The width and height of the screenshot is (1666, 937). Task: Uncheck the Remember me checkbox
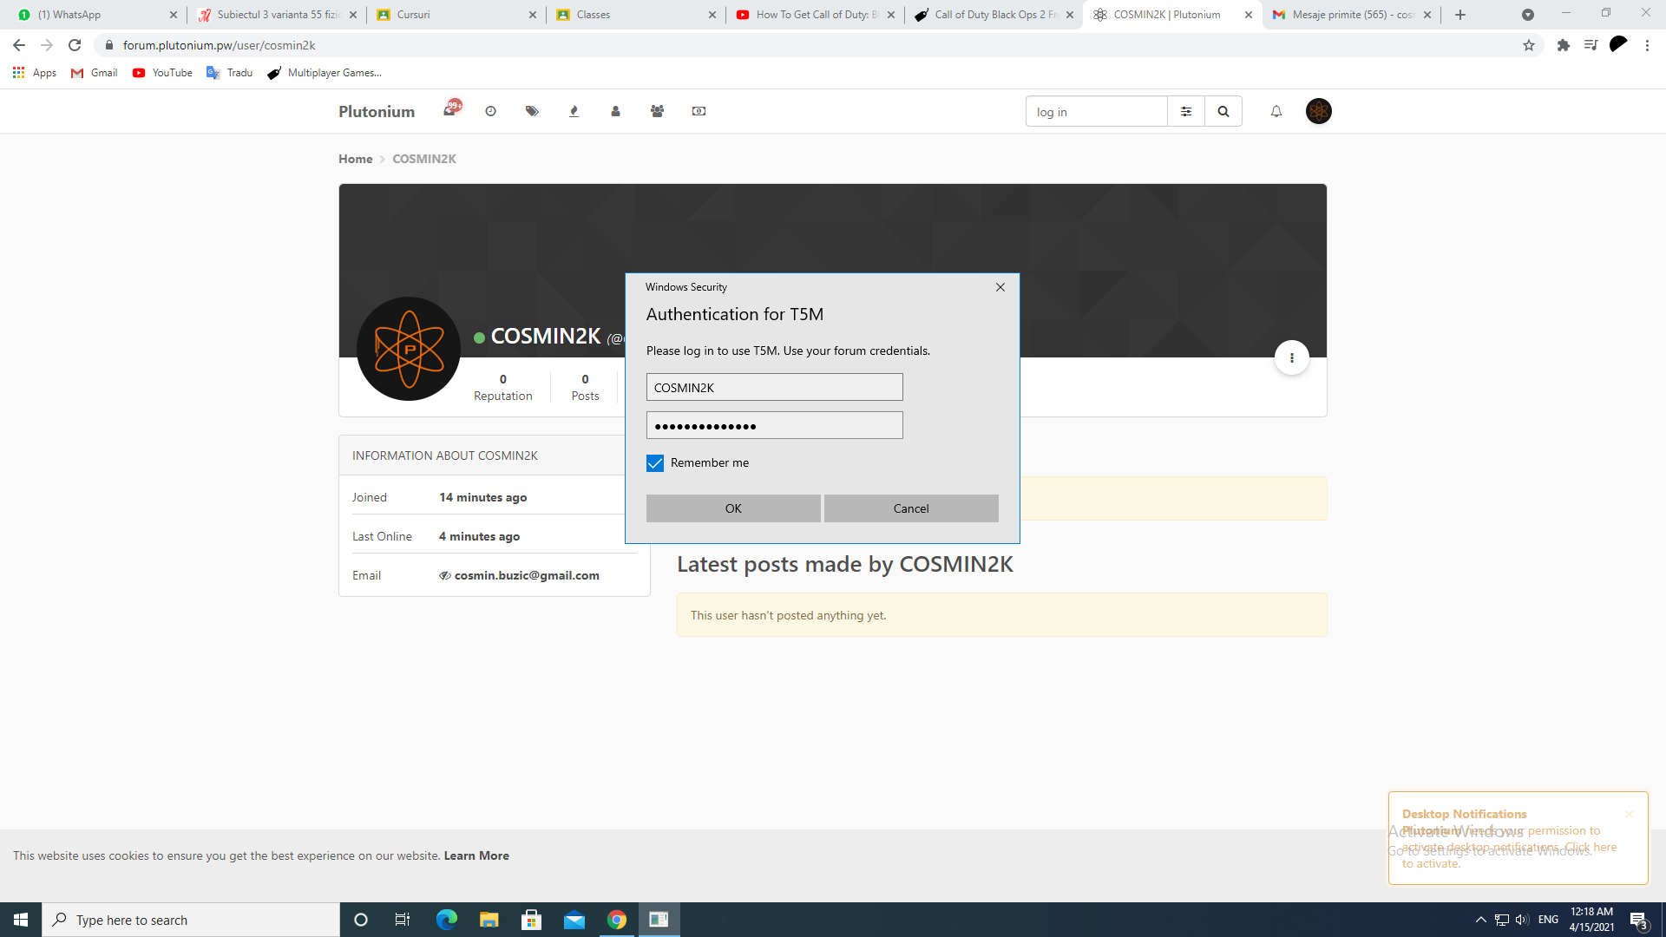tap(655, 463)
